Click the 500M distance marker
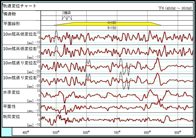Viewport: 196px width, 138px height. click(x=56, y=132)
